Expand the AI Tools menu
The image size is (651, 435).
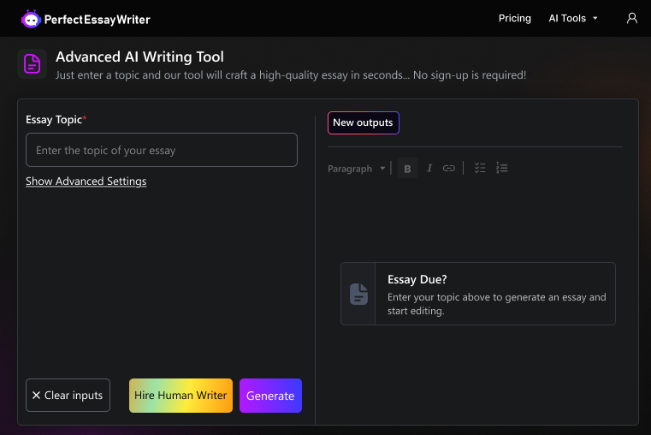coord(573,18)
